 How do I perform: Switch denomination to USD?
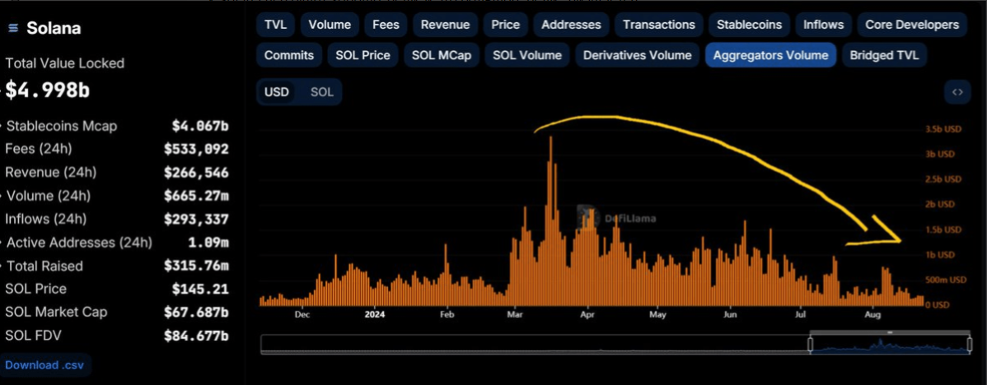tap(276, 92)
